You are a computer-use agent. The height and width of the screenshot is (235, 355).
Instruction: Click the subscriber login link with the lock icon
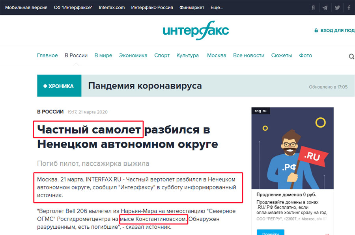click(x=334, y=30)
